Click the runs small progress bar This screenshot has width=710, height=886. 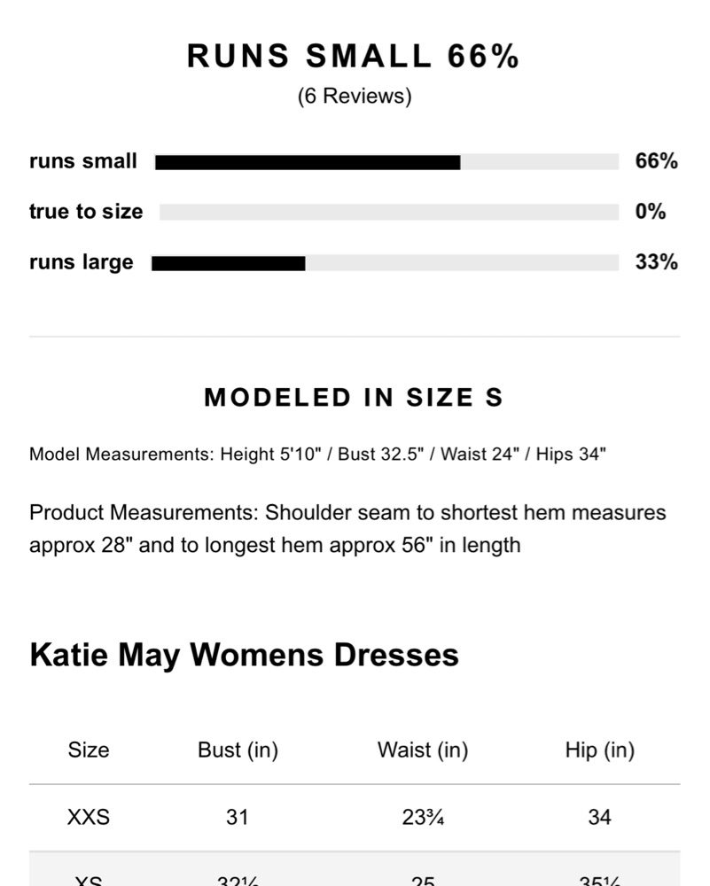[386, 162]
